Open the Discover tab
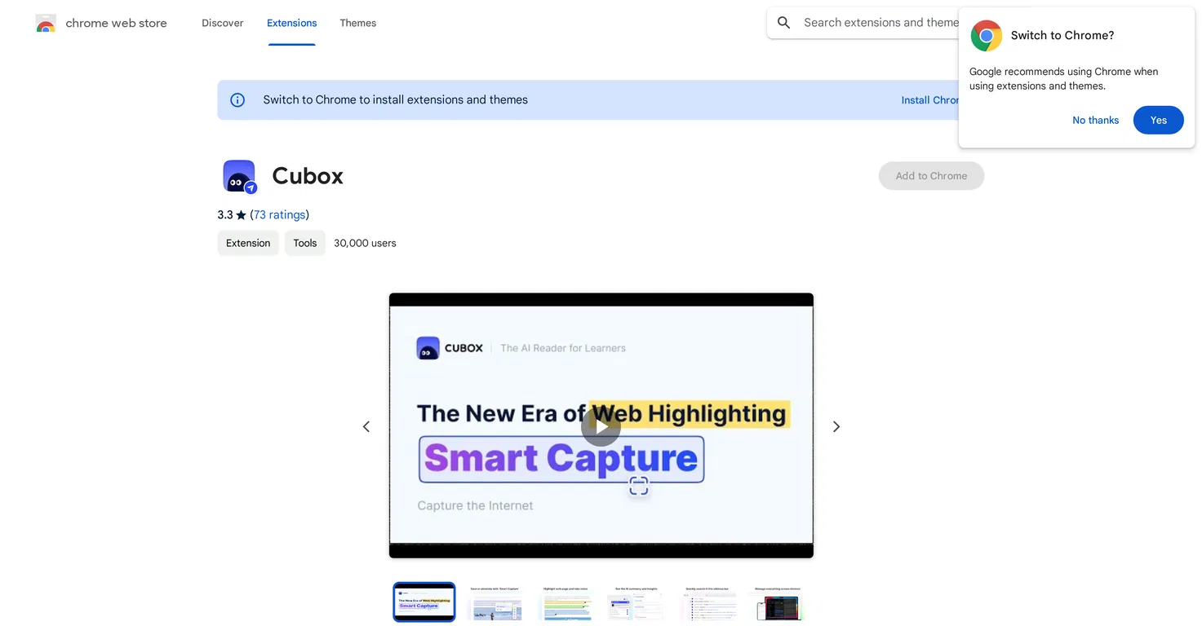Viewport: 1202px width, 626px height. pos(223,23)
